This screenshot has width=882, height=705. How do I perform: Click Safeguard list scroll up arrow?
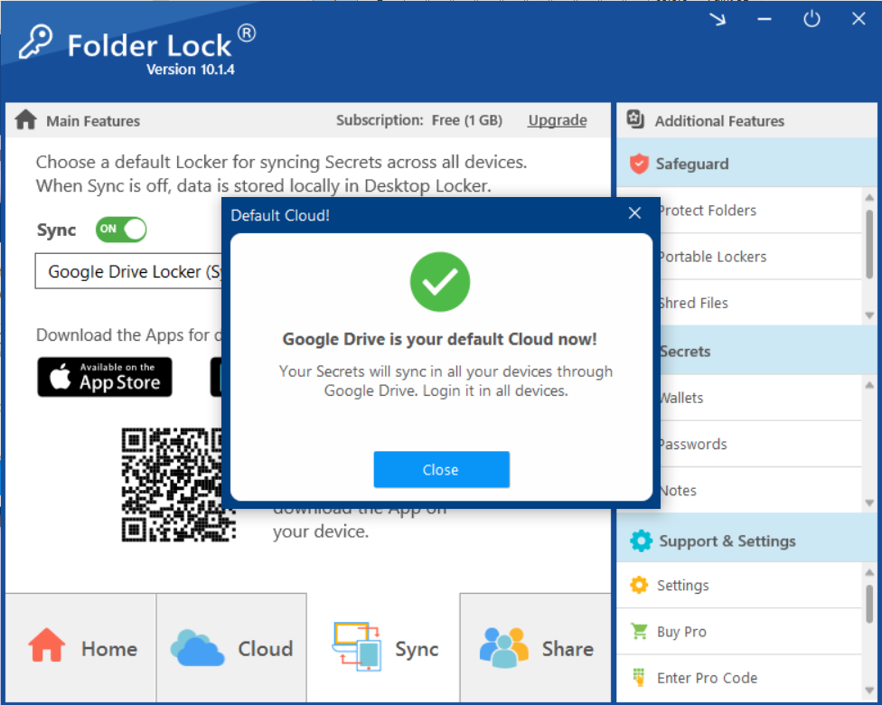pyautogui.click(x=869, y=197)
